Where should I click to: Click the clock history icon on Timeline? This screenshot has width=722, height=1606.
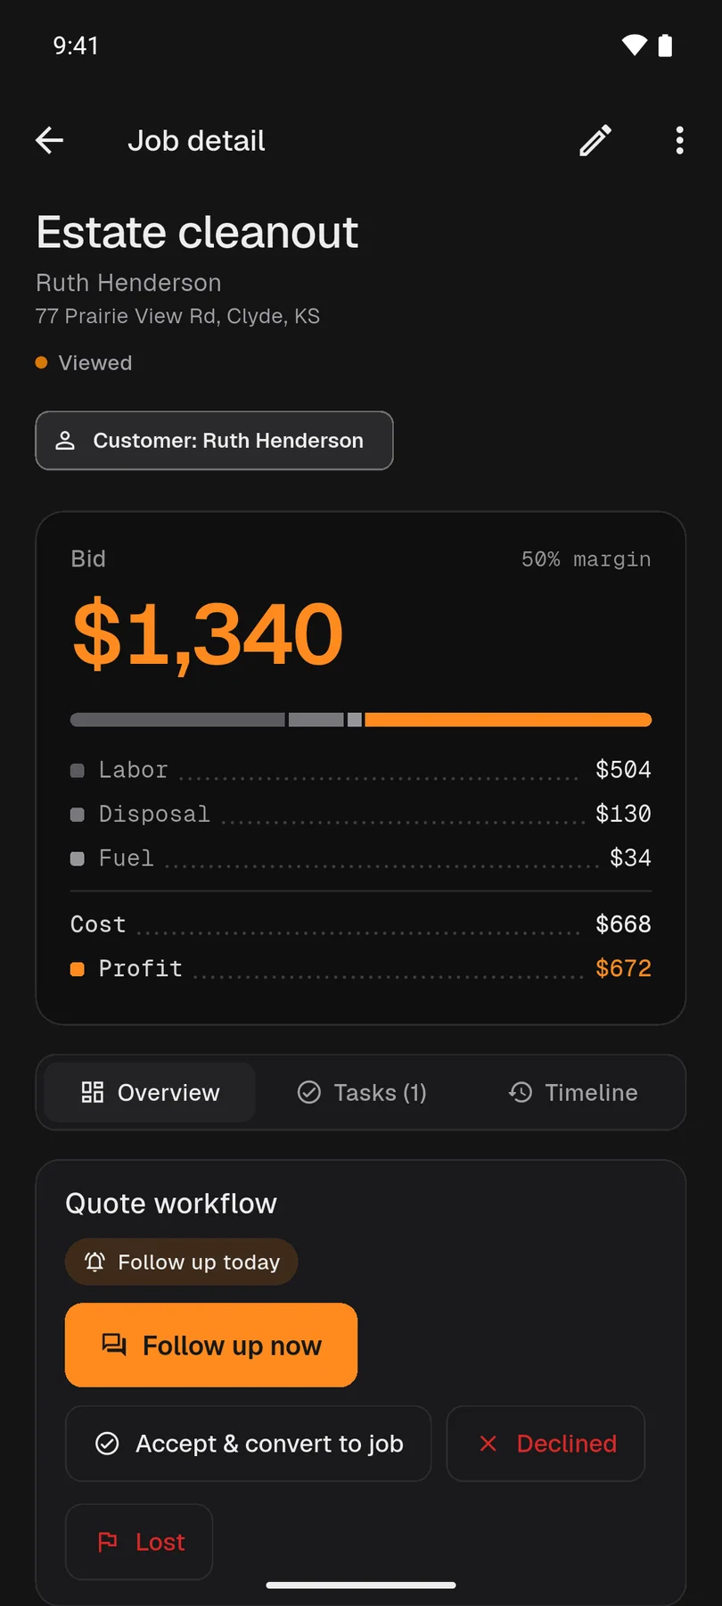click(x=521, y=1092)
